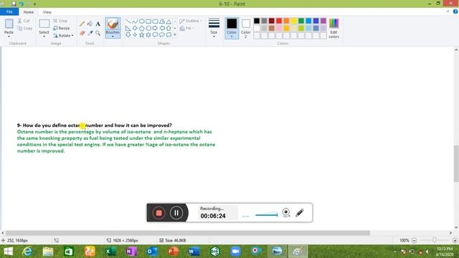Choose the Line shape
The image size is (459, 258).
click(x=128, y=21)
